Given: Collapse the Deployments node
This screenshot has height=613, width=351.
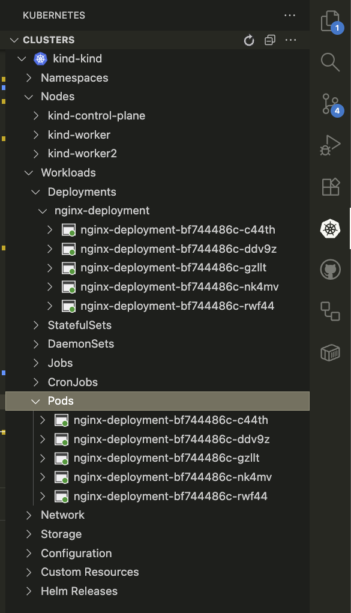Looking at the screenshot, I should coord(35,192).
